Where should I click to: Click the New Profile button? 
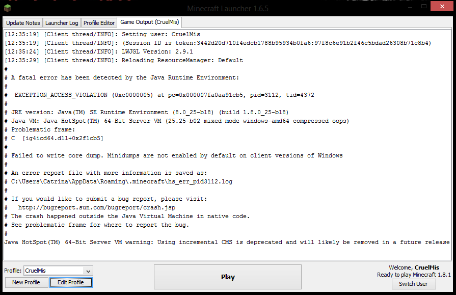point(26,282)
